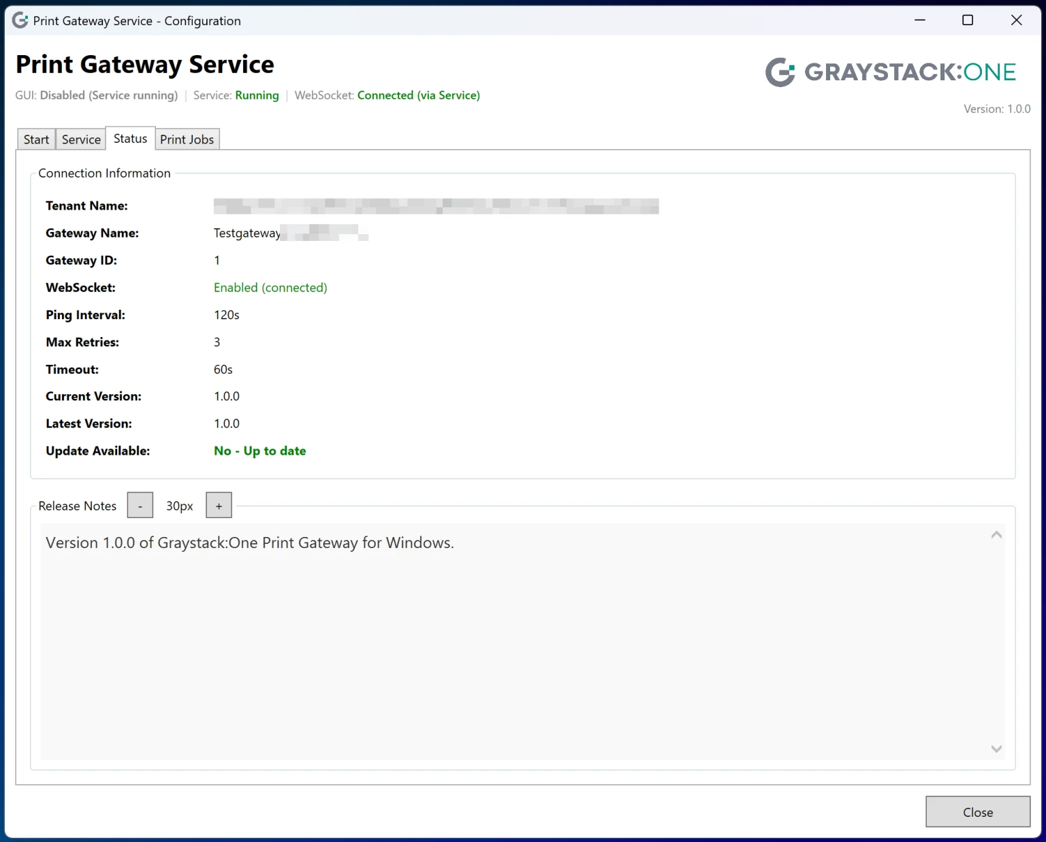Click the Testgateway gateway name value
This screenshot has height=842, width=1046.
247,233
